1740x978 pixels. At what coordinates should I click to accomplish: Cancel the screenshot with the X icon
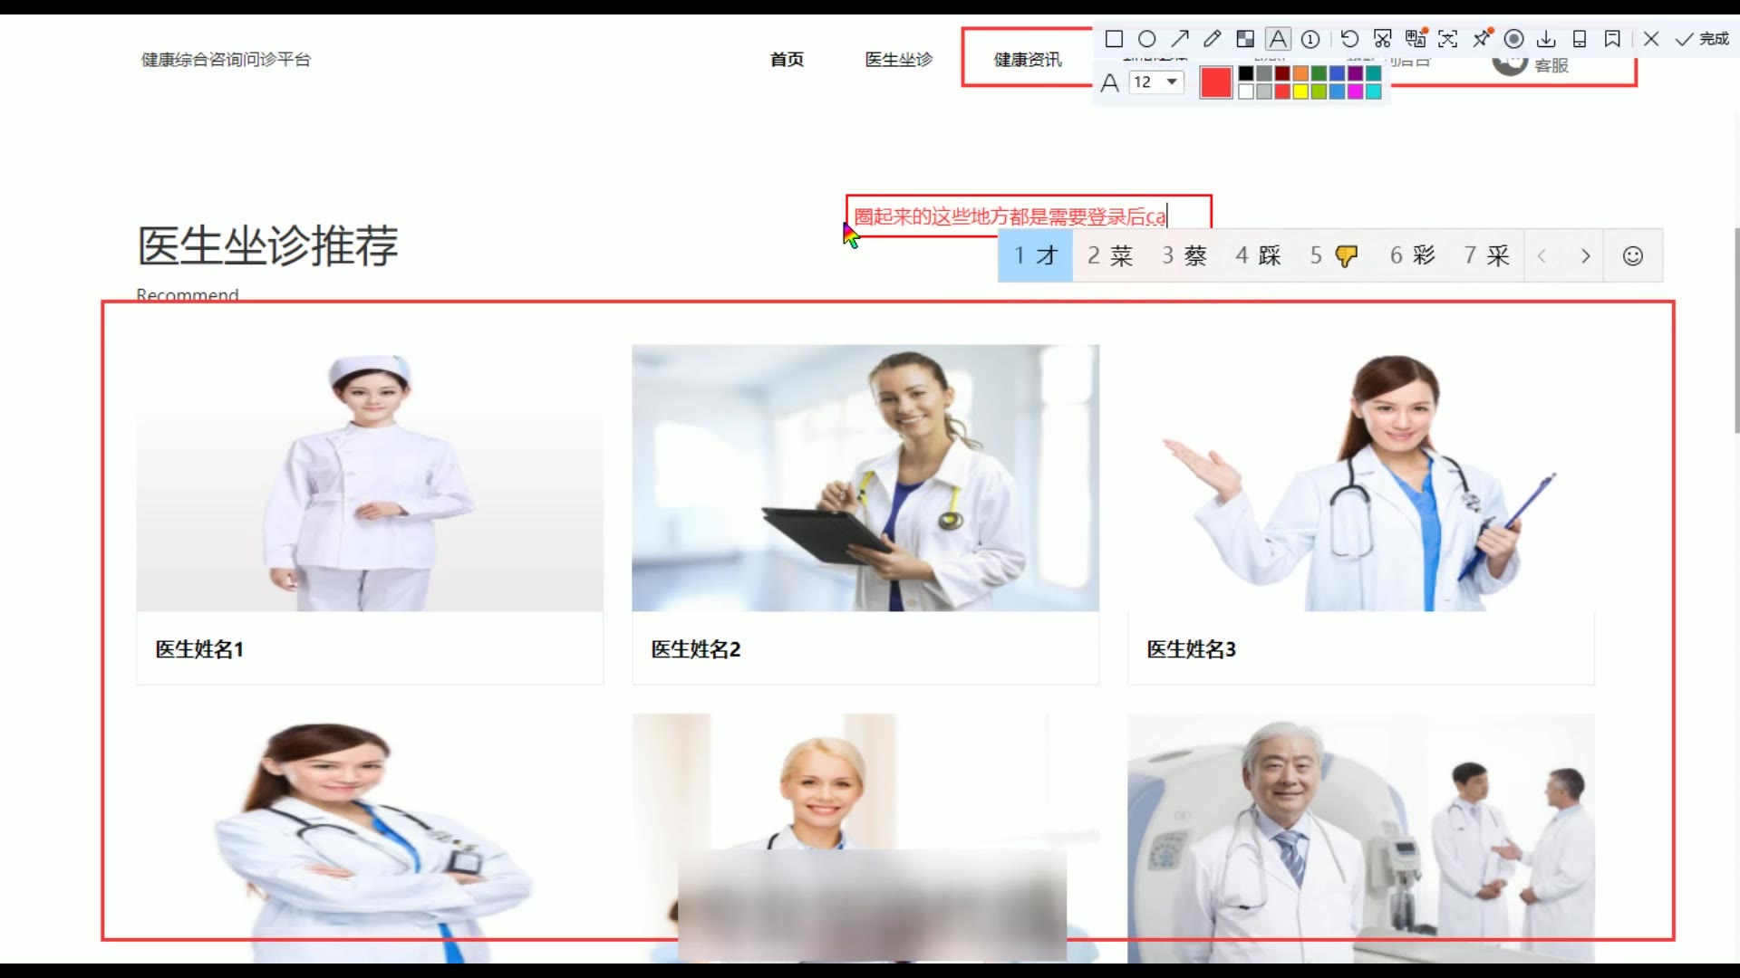coord(1651,39)
